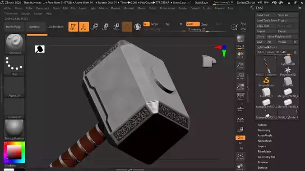Expand the Preview section

pyautogui.click(x=263, y=162)
